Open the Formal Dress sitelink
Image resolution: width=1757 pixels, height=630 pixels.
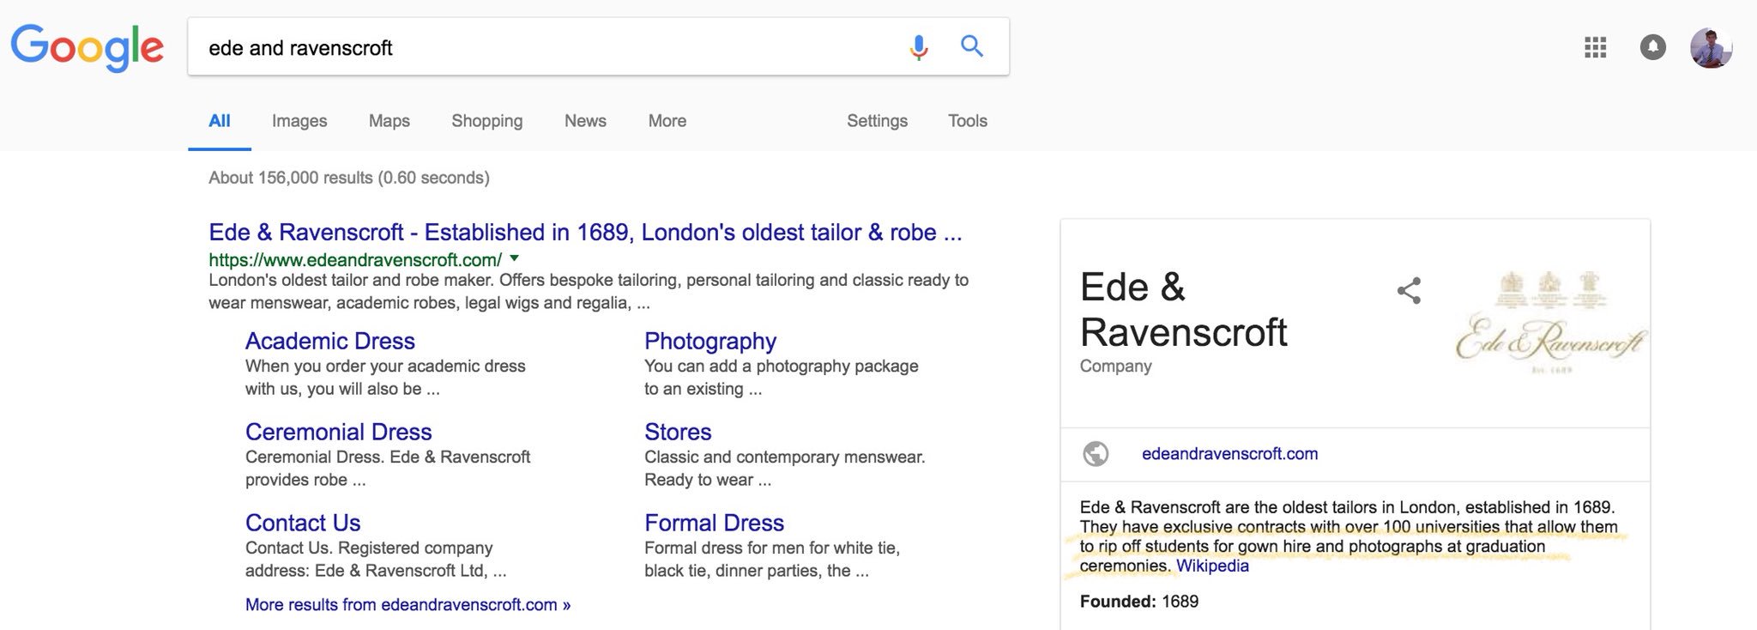714,523
